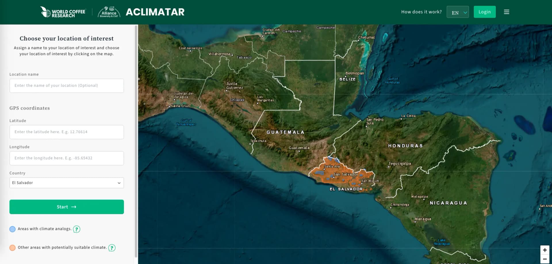Select the Login button
Viewport: 552px width, 264px height.
click(x=484, y=12)
